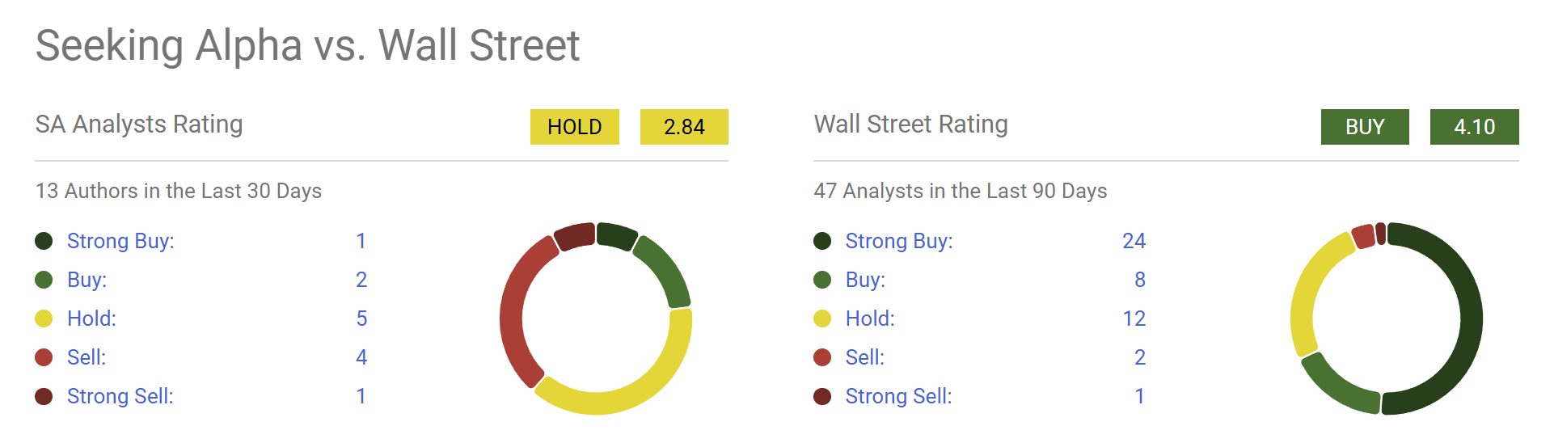Image resolution: width=1554 pixels, height=443 pixels.
Task: Click the SA Hold yellow legend dot
Action: (44, 319)
